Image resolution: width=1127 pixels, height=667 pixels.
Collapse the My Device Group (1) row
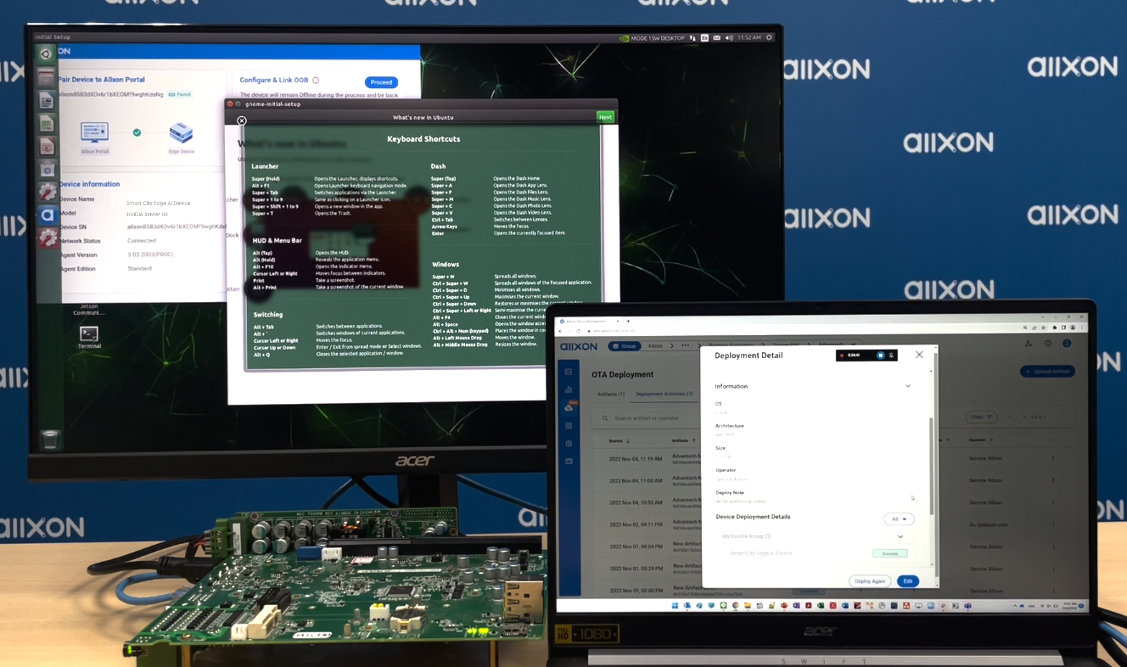pos(900,537)
